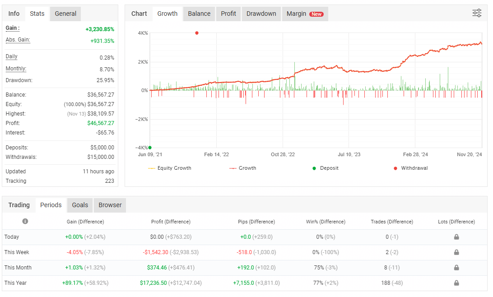The width and height of the screenshot is (493, 297).
Task: Click the lock icon in Today row
Action: tap(456, 237)
